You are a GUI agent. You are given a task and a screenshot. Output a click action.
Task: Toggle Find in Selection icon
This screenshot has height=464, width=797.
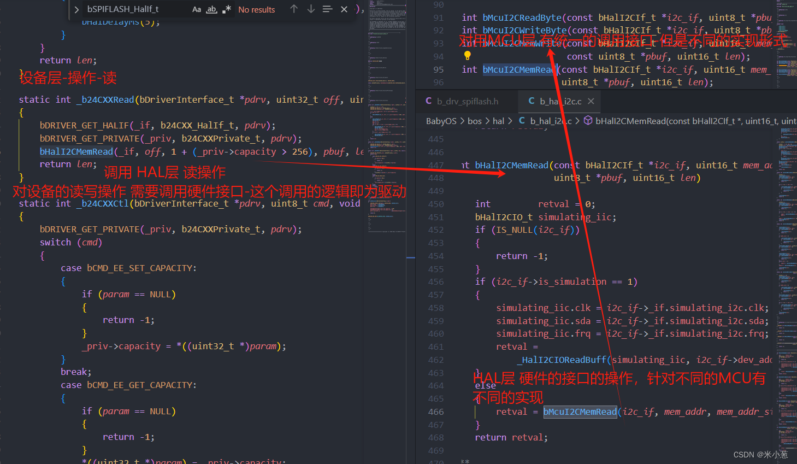click(328, 9)
